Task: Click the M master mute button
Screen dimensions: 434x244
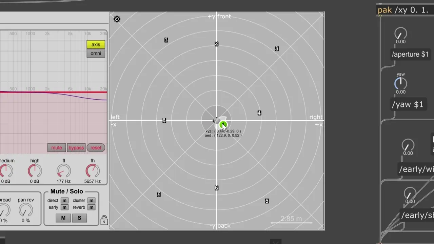Action: 63,218
